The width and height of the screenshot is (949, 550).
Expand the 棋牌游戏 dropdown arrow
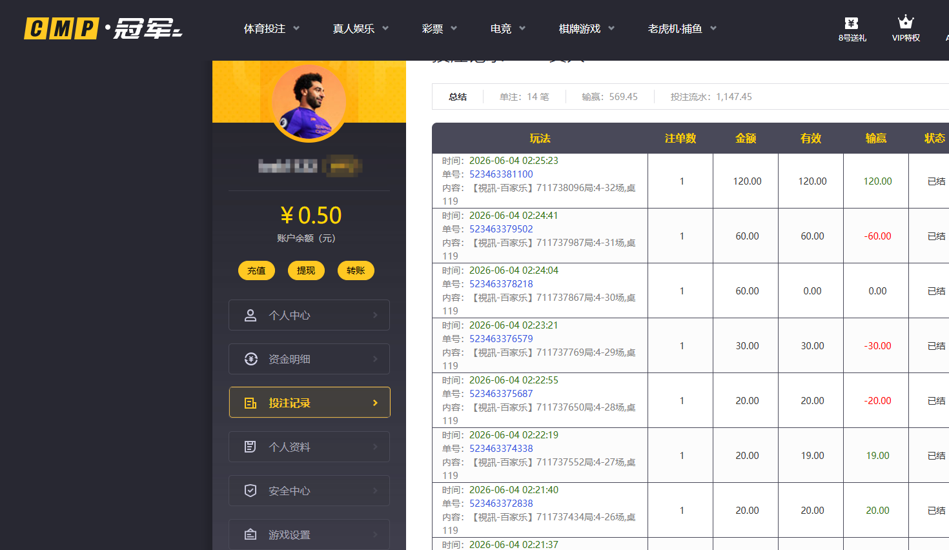point(611,28)
